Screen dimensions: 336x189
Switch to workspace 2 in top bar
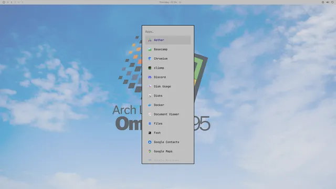click(x=12, y=2)
